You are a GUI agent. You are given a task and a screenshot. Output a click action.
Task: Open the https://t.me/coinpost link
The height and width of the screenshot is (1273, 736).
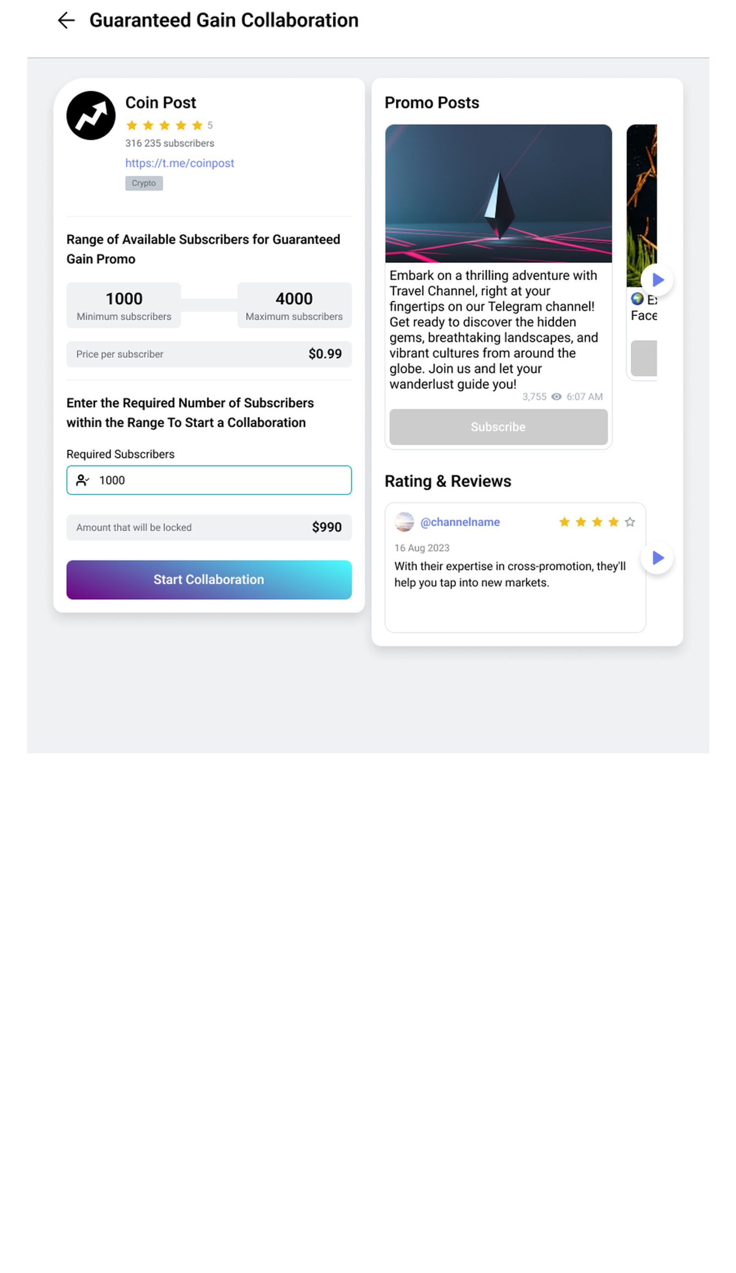tap(180, 163)
